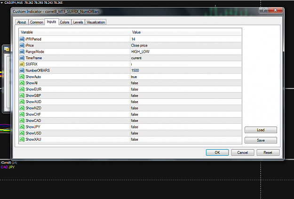Click the RangeMode variable name
The image size is (294, 199).
(x=35, y=52)
